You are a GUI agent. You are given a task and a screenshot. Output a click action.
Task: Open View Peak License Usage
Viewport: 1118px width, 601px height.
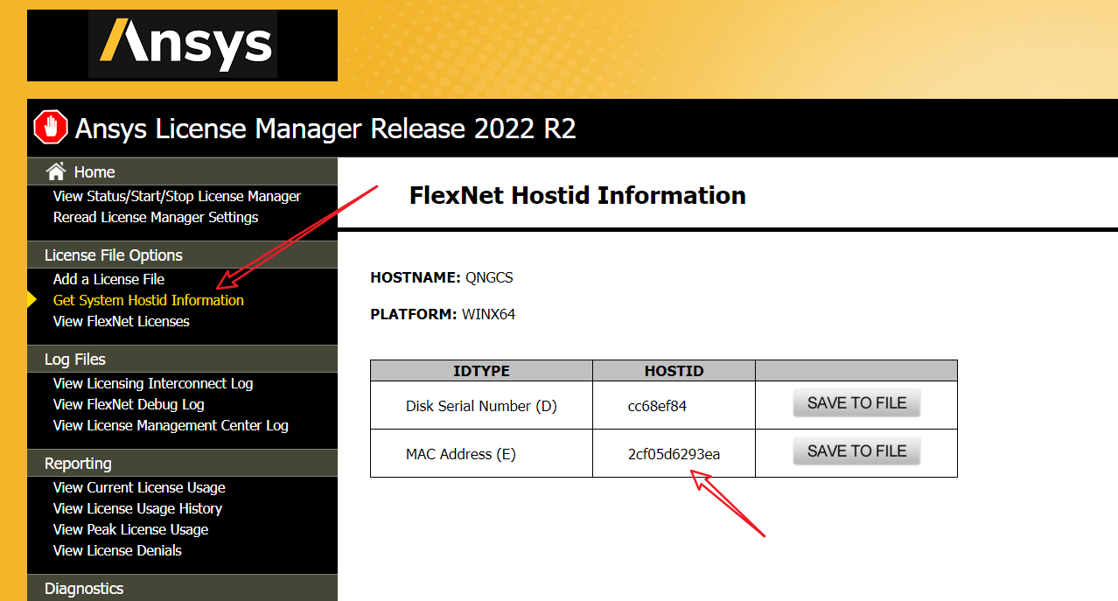(130, 529)
